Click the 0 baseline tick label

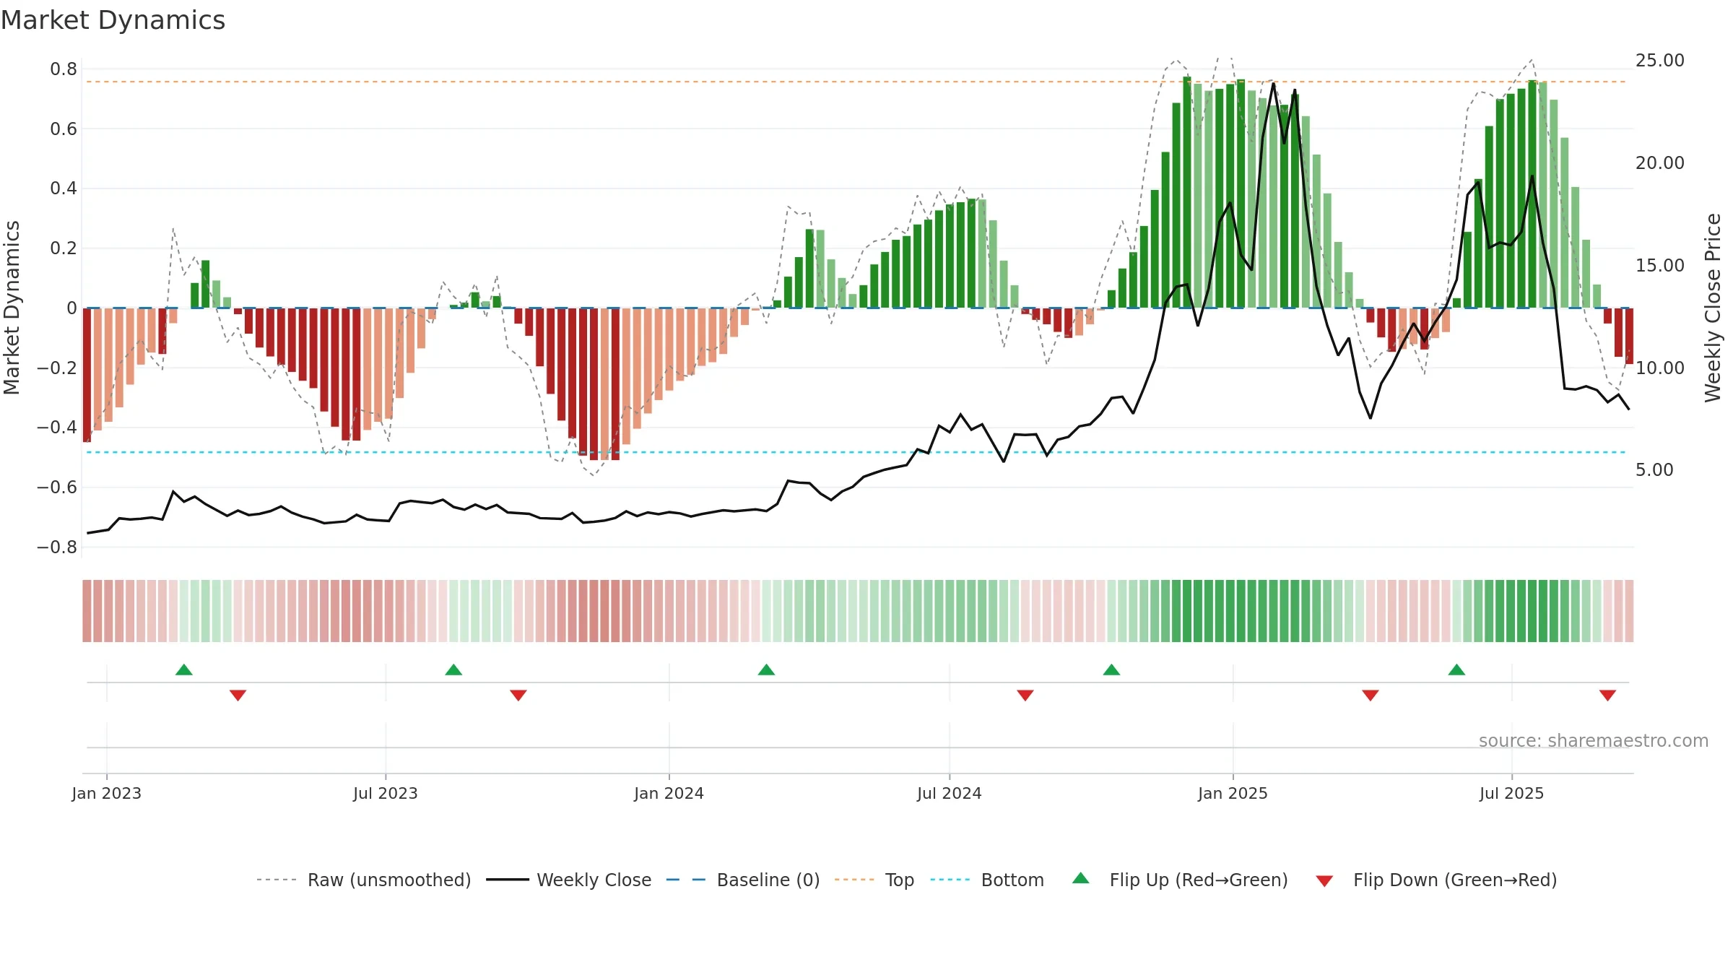coord(71,308)
